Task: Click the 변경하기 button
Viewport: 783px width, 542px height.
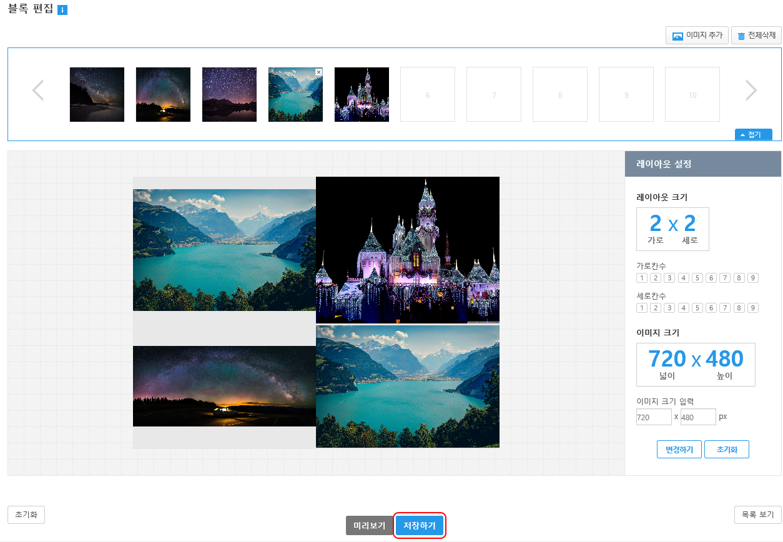Action: click(679, 450)
